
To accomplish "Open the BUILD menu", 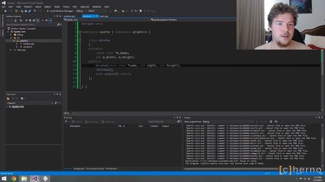I will point(39,7).
